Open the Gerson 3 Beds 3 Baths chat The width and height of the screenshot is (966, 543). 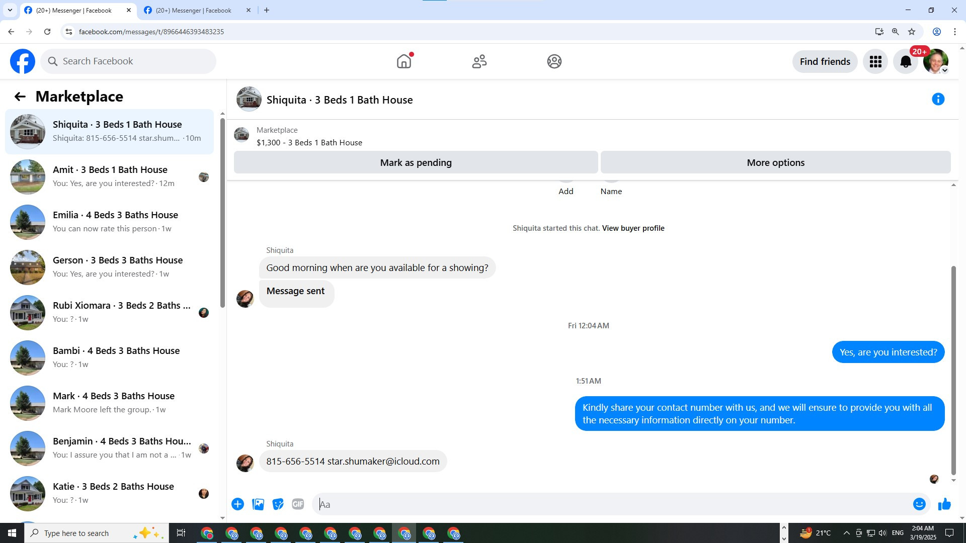point(109,267)
